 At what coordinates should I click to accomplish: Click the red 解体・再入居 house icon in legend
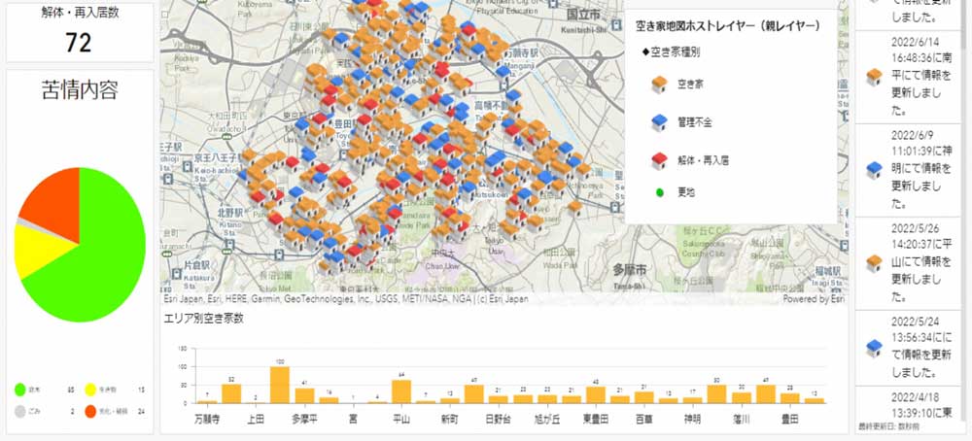pos(658,156)
